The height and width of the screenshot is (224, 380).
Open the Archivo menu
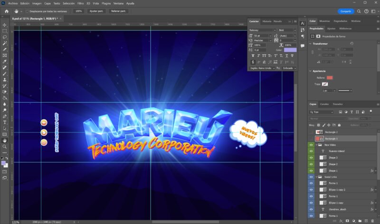pyautogui.click(x=13, y=3)
